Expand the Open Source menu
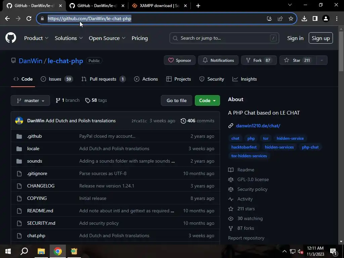Screen dimensions: 344x258 coord(107,38)
